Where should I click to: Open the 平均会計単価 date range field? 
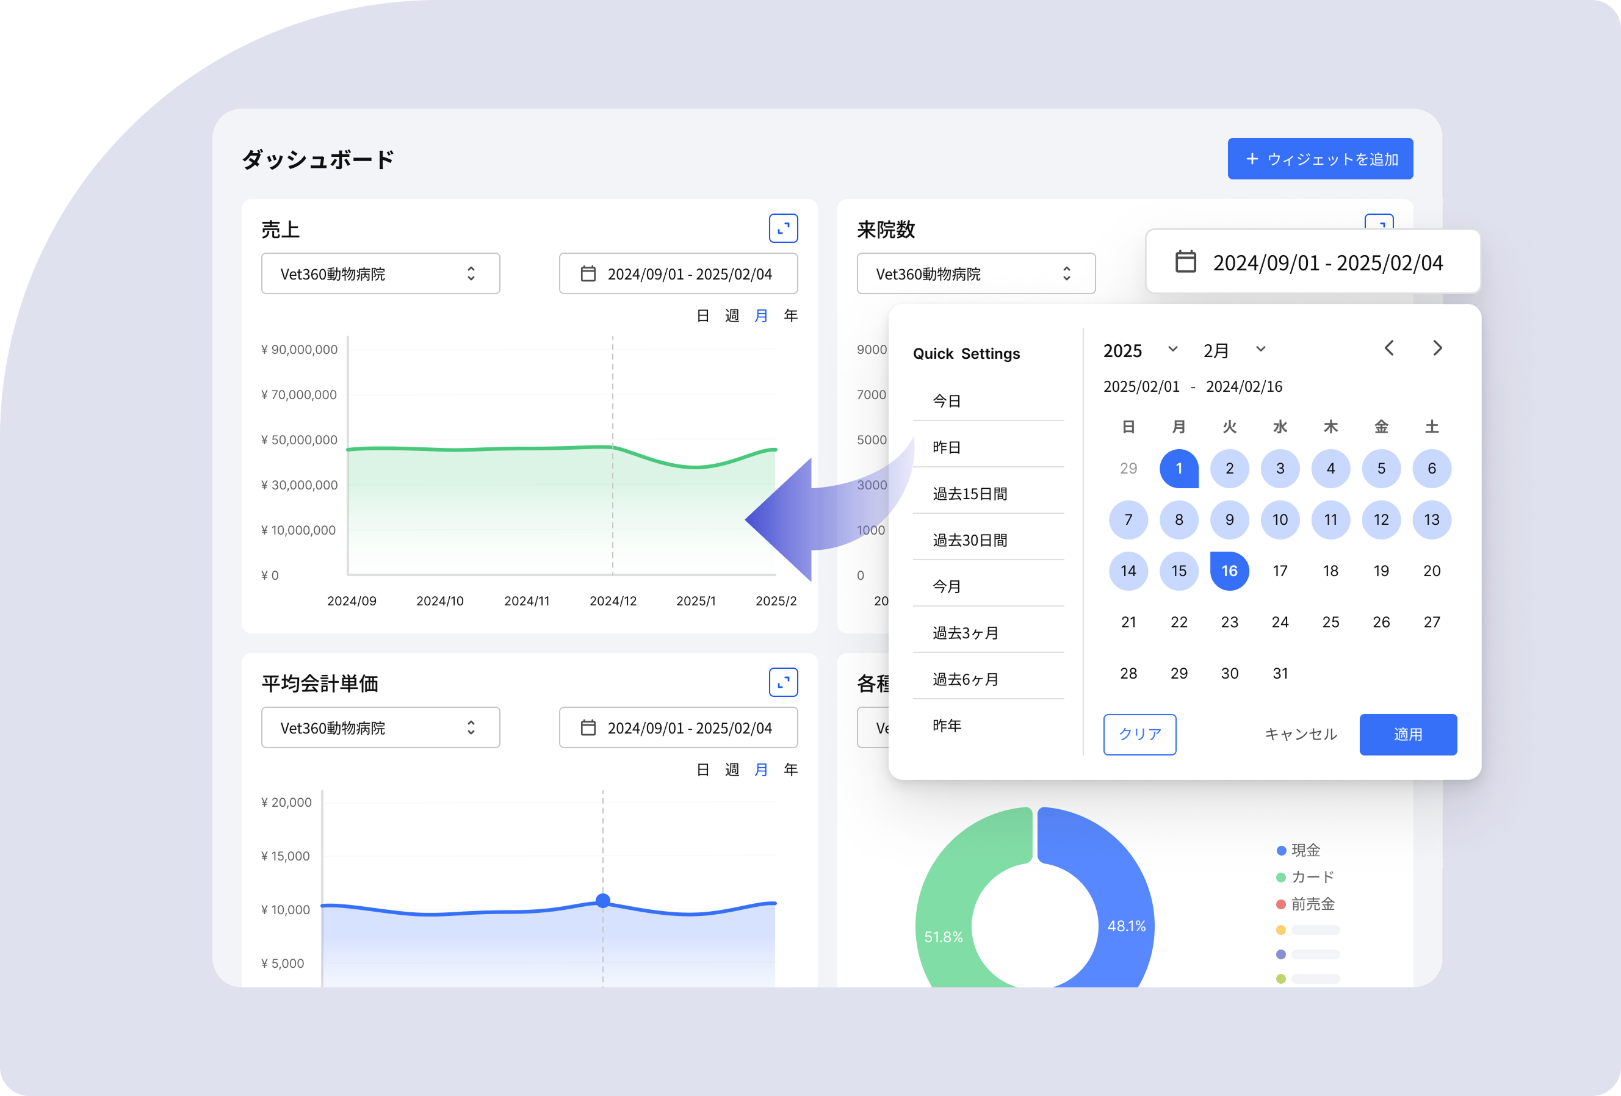pos(678,727)
